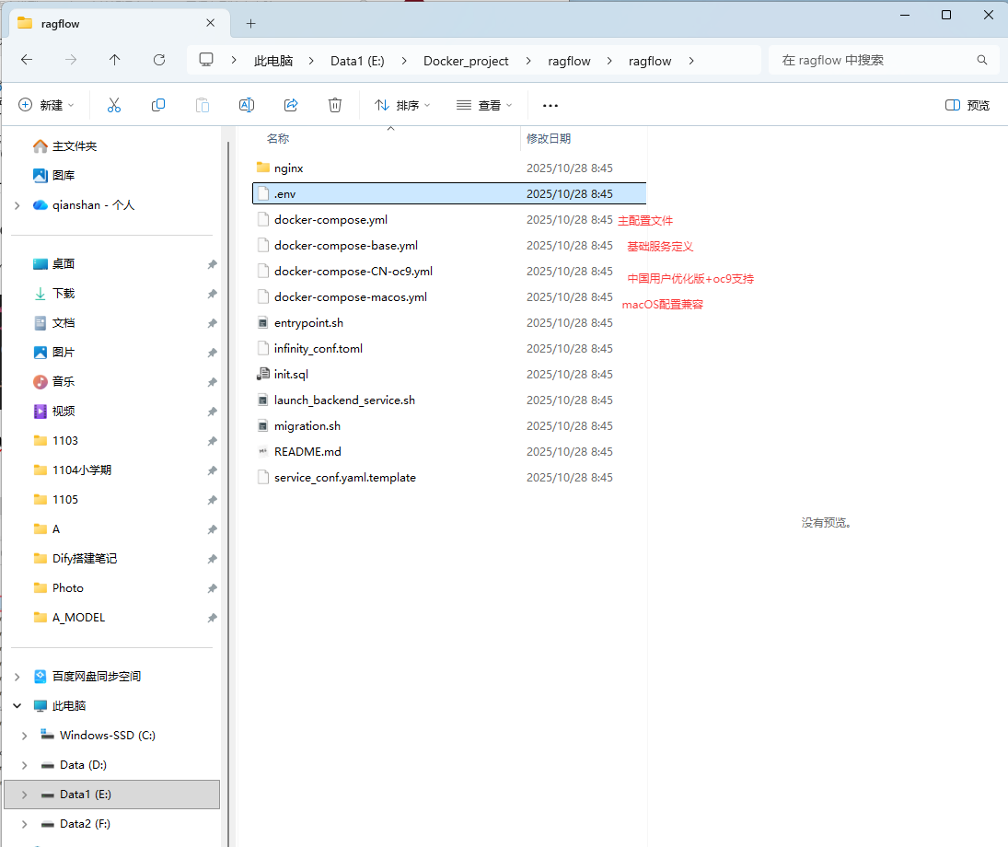Go up one folder level

click(114, 60)
